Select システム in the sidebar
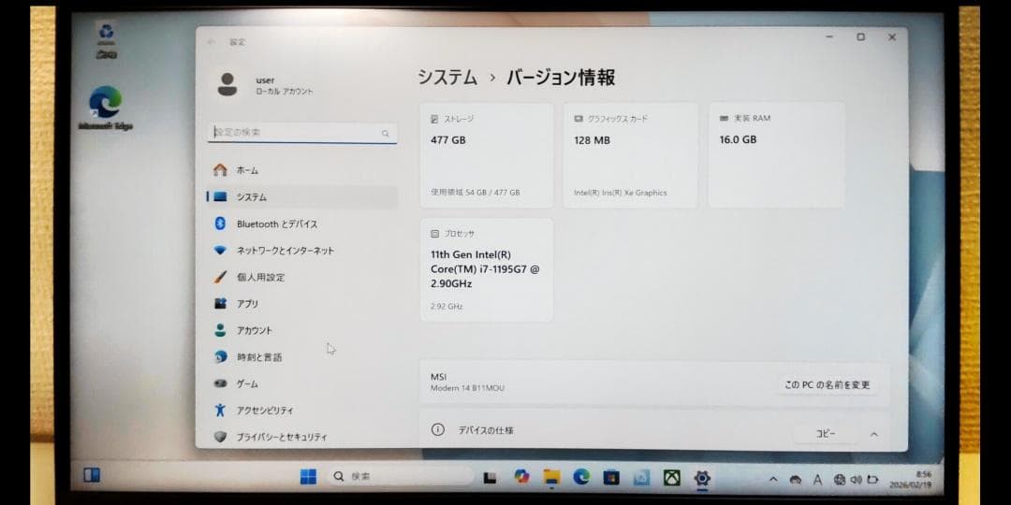The height and width of the screenshot is (505, 1011). pyautogui.click(x=301, y=197)
